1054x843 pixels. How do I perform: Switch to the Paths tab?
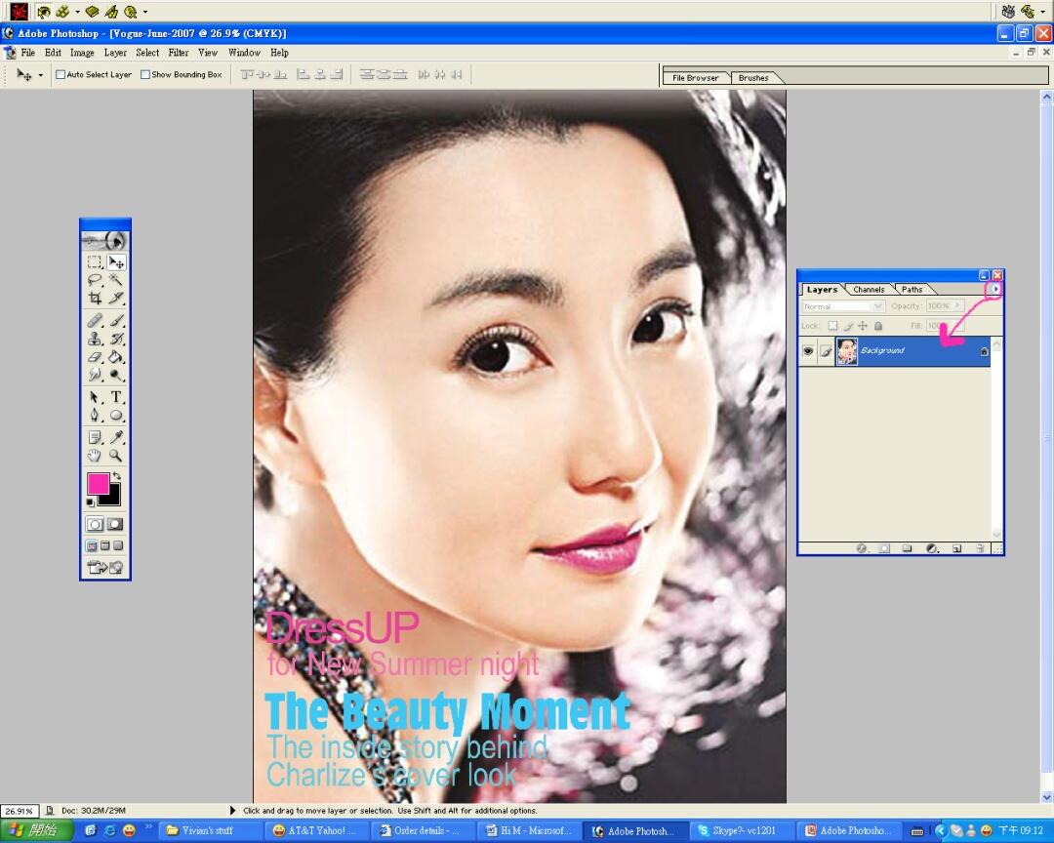point(912,290)
